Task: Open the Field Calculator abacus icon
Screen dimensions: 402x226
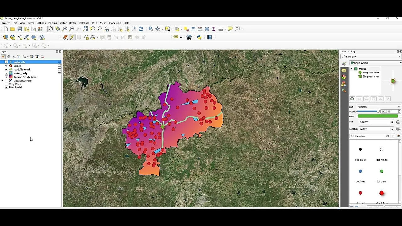Action: 200,29
